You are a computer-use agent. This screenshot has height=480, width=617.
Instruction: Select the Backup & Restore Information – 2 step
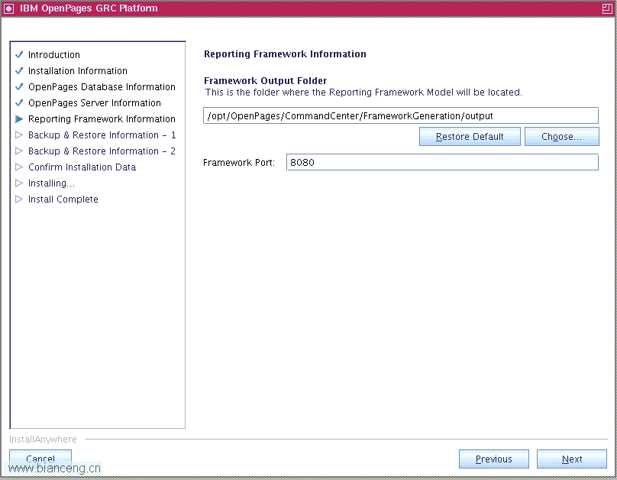pos(102,151)
